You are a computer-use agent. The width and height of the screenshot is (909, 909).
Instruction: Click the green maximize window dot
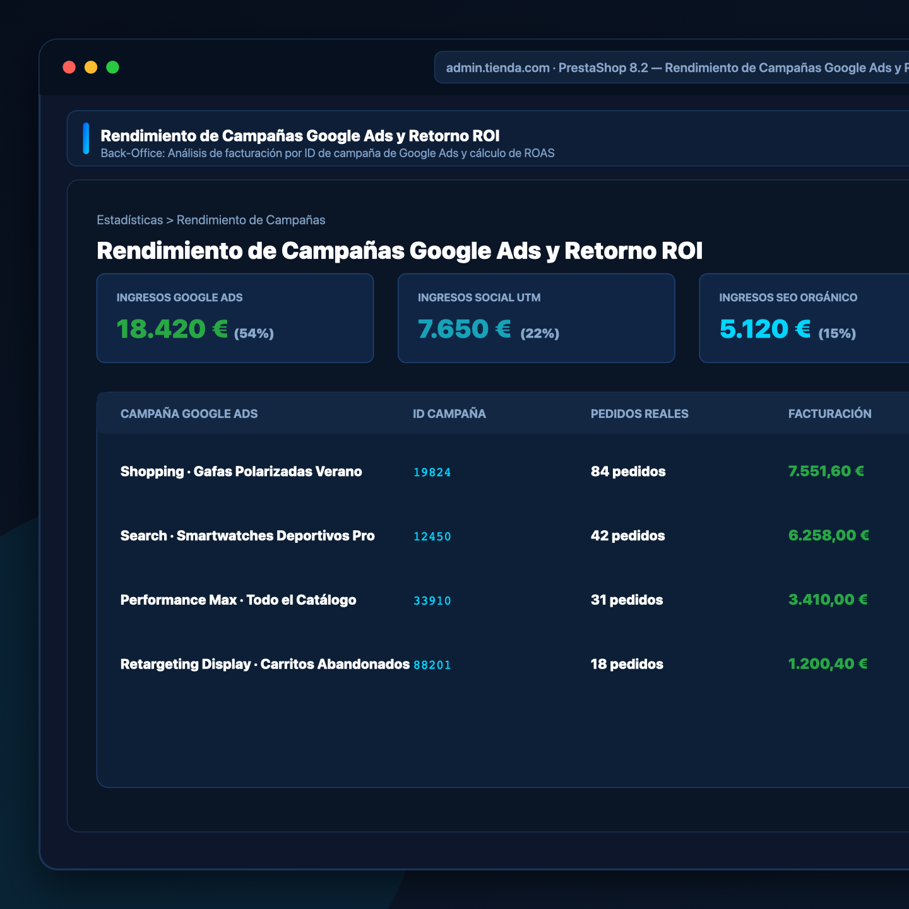click(112, 67)
